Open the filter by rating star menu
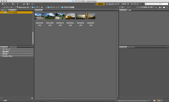The image size is (169, 102). click(128, 7)
